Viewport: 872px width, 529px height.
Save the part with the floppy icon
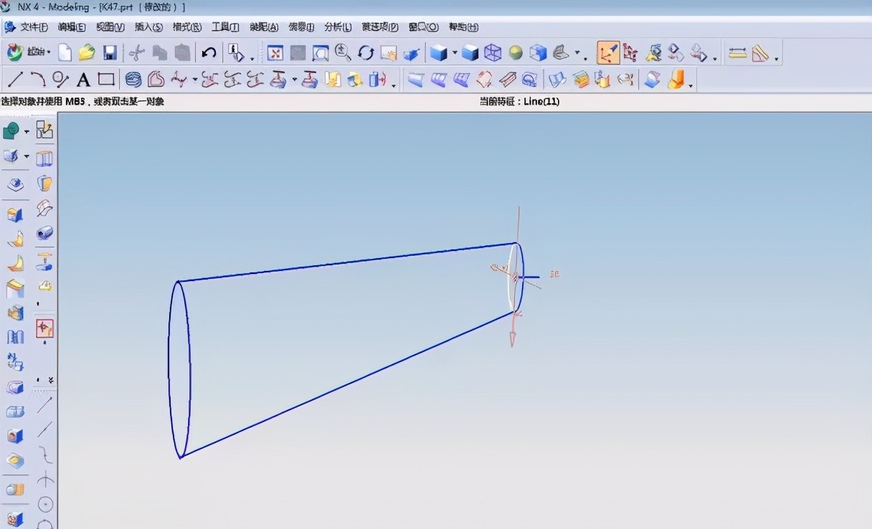click(110, 52)
